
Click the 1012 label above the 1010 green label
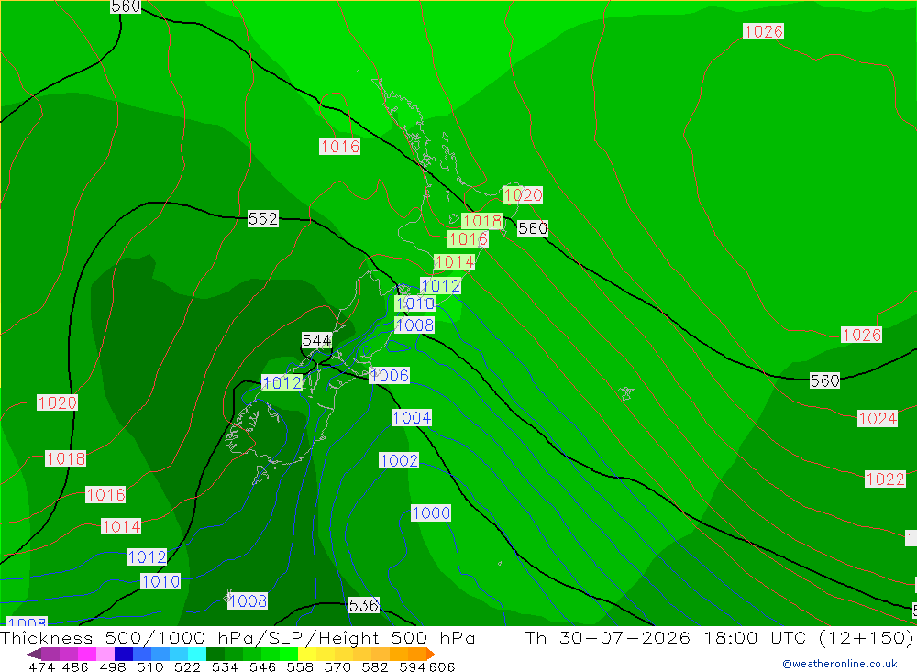click(441, 286)
